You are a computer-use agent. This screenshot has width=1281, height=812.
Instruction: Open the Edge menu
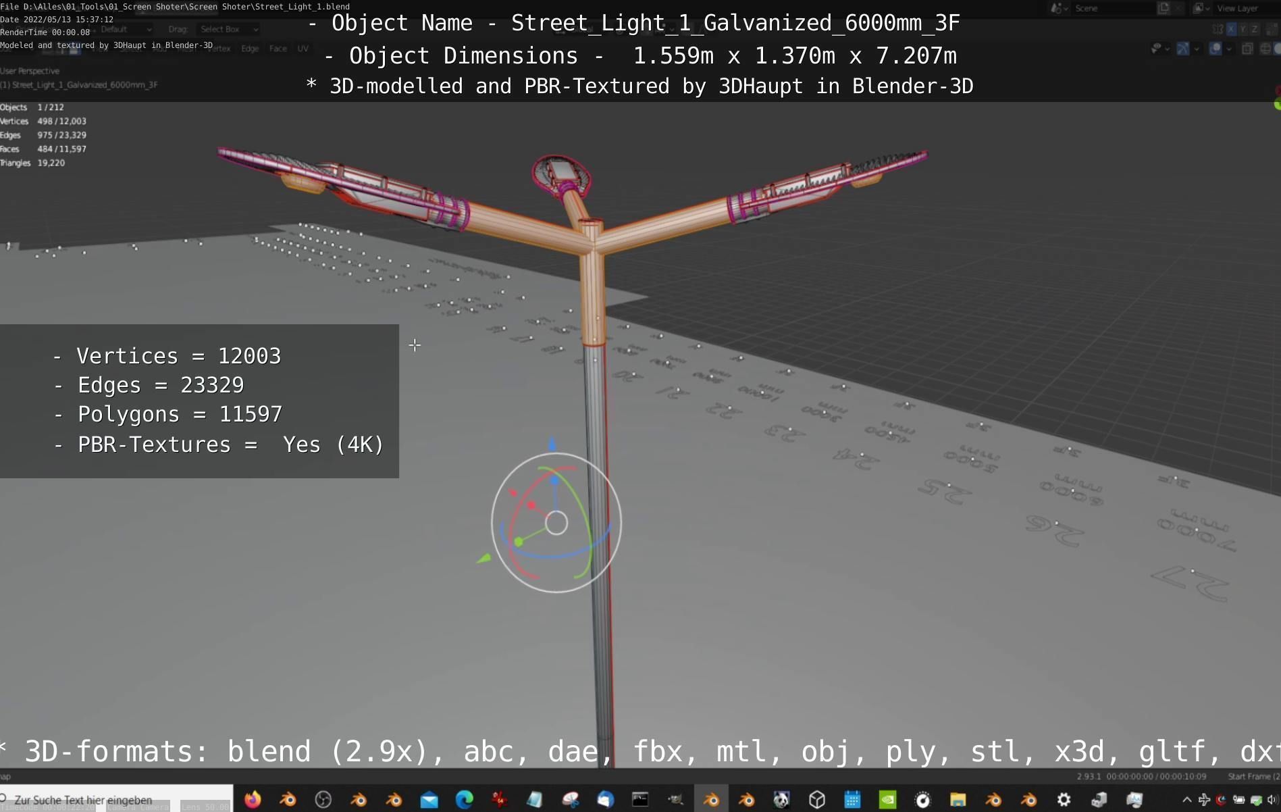[250, 49]
